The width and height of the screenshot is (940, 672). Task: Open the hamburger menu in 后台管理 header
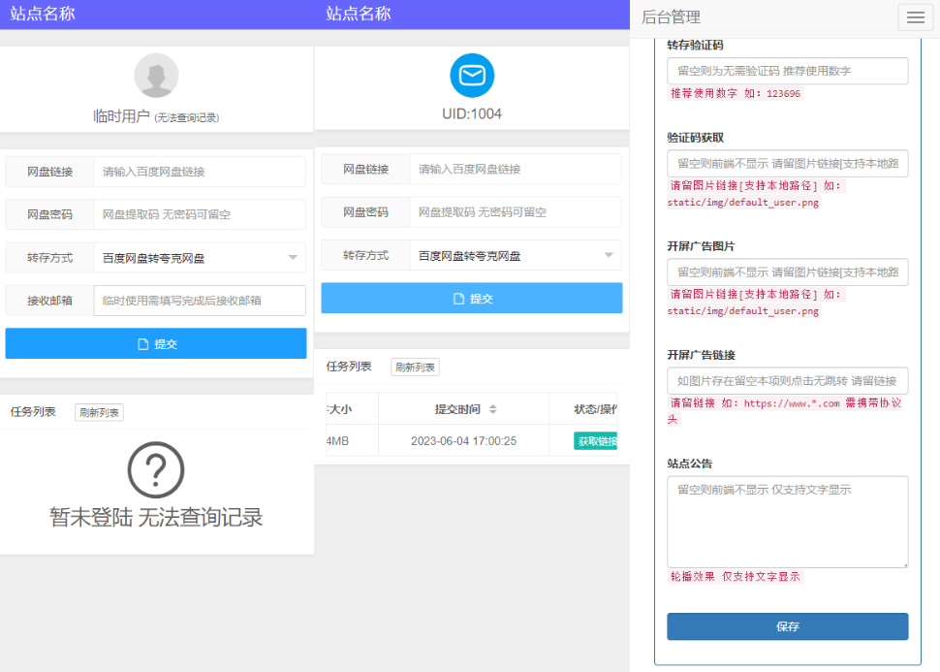[914, 17]
